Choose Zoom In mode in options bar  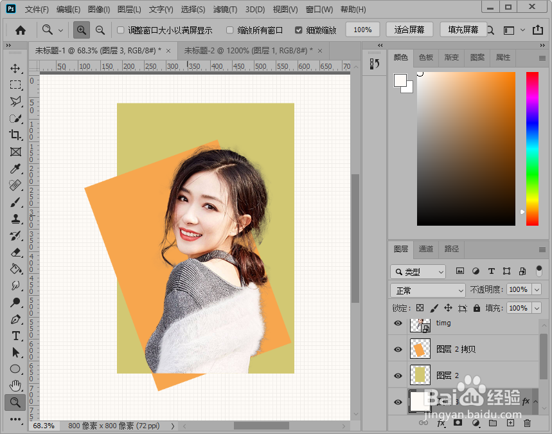pos(82,30)
